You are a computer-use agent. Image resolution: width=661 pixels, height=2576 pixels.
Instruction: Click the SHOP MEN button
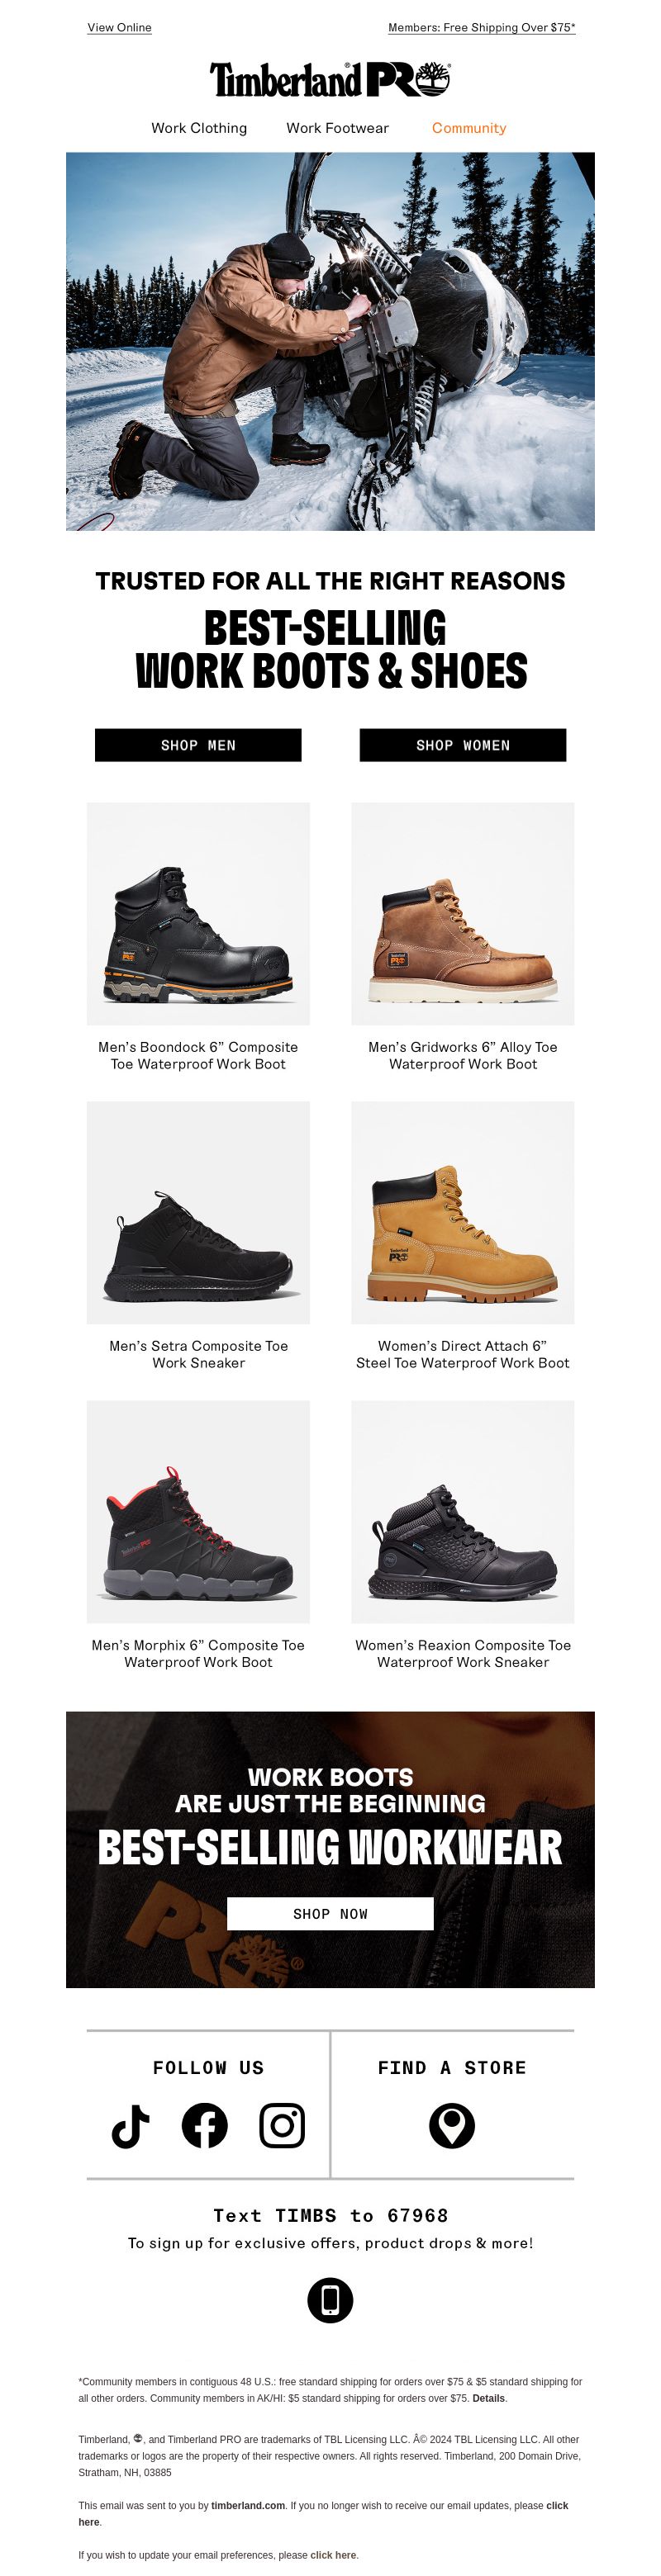click(198, 745)
